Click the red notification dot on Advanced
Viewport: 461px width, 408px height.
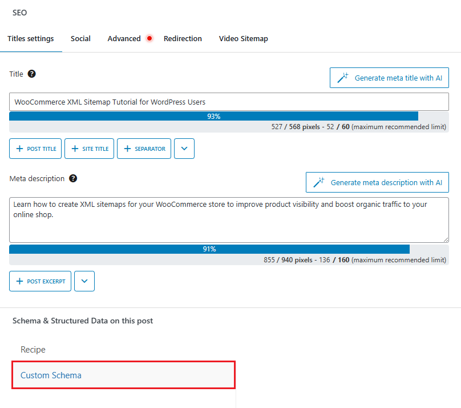pos(149,39)
